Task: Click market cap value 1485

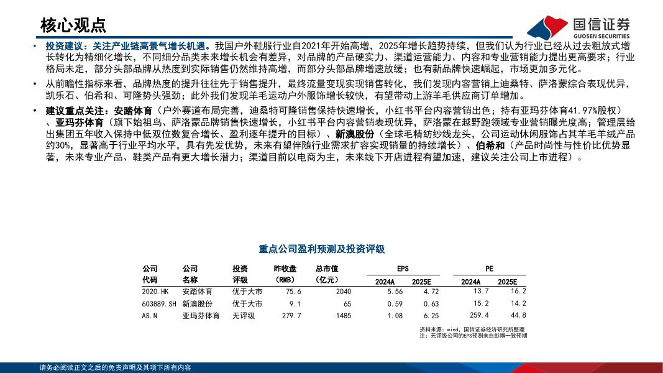Action: click(x=344, y=316)
